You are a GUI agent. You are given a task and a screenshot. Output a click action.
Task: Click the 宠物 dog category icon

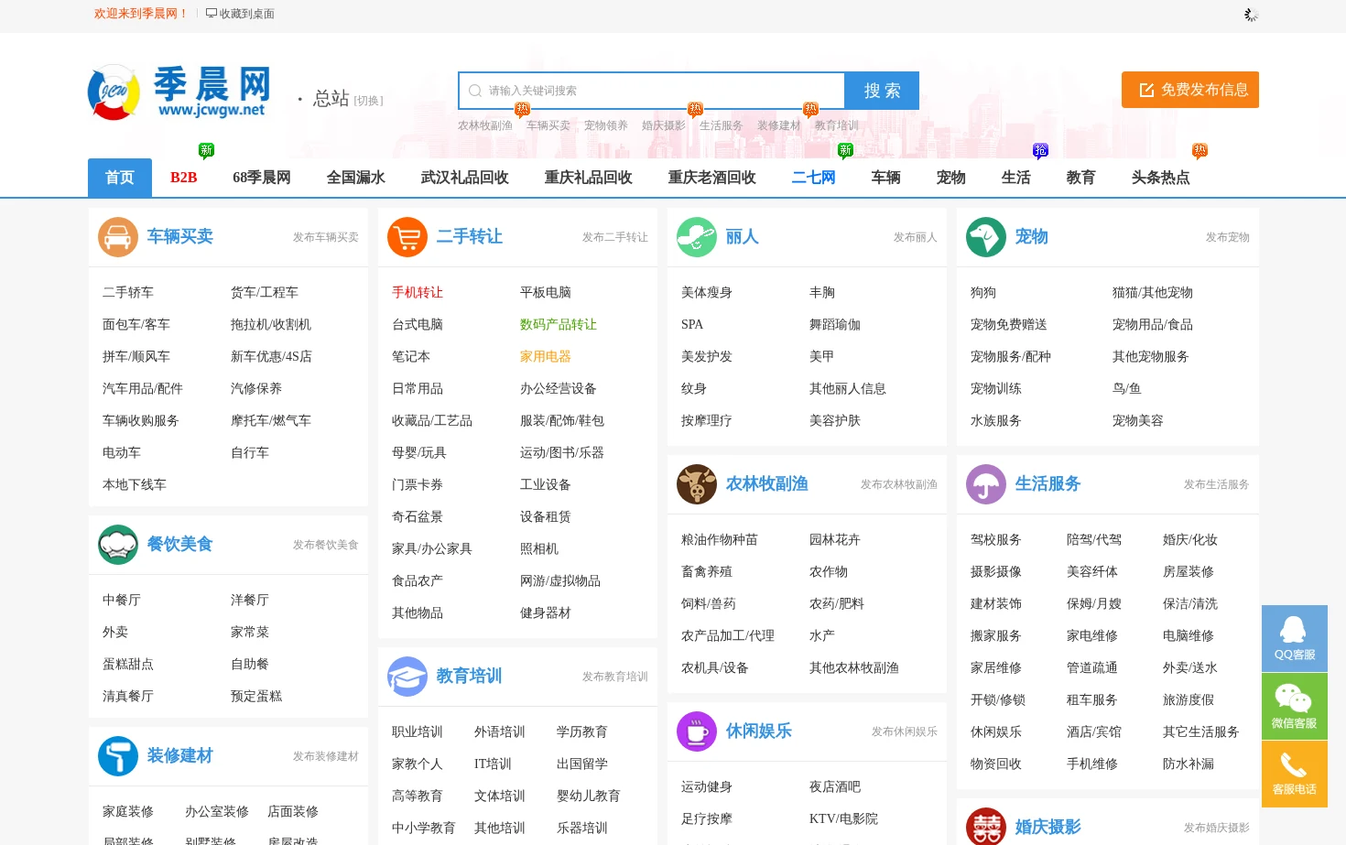tap(986, 237)
